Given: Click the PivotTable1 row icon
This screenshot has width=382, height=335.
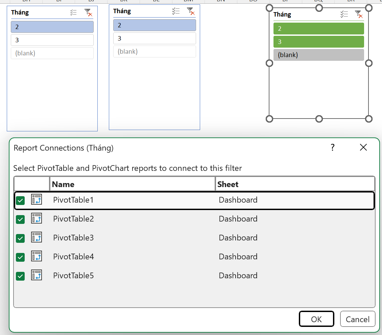Looking at the screenshot, I should pyautogui.click(x=37, y=200).
